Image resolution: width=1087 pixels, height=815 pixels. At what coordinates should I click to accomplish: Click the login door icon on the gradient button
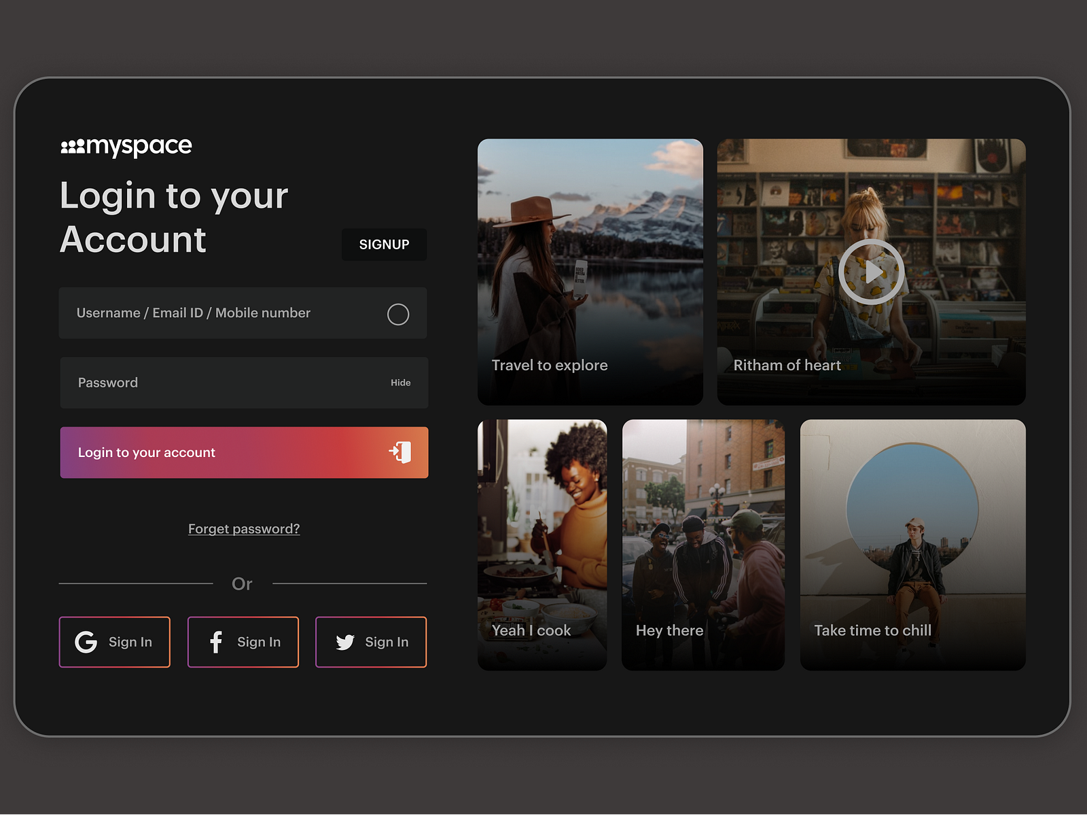point(399,452)
